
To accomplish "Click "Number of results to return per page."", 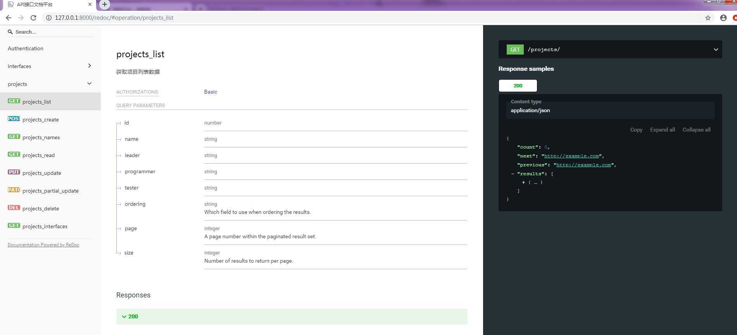I will [249, 261].
